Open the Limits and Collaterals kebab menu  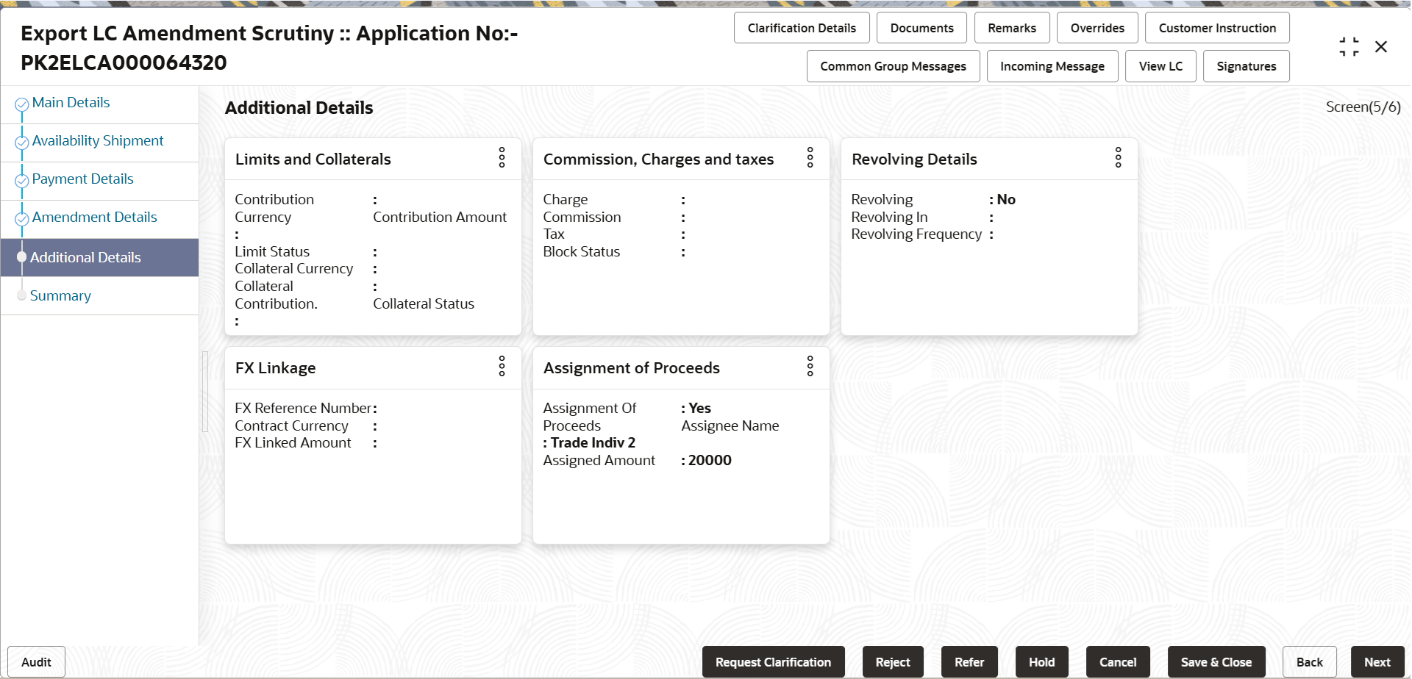coord(502,158)
